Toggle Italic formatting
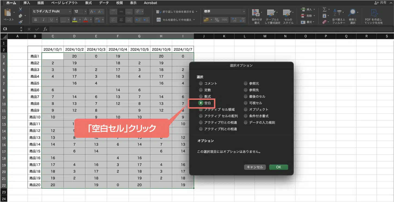This screenshot has height=202, width=394. tap(43, 20)
